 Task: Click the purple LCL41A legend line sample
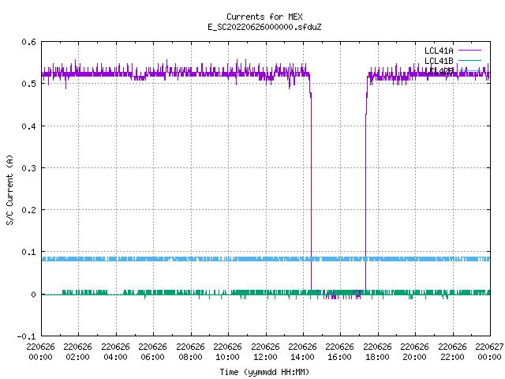coord(469,51)
